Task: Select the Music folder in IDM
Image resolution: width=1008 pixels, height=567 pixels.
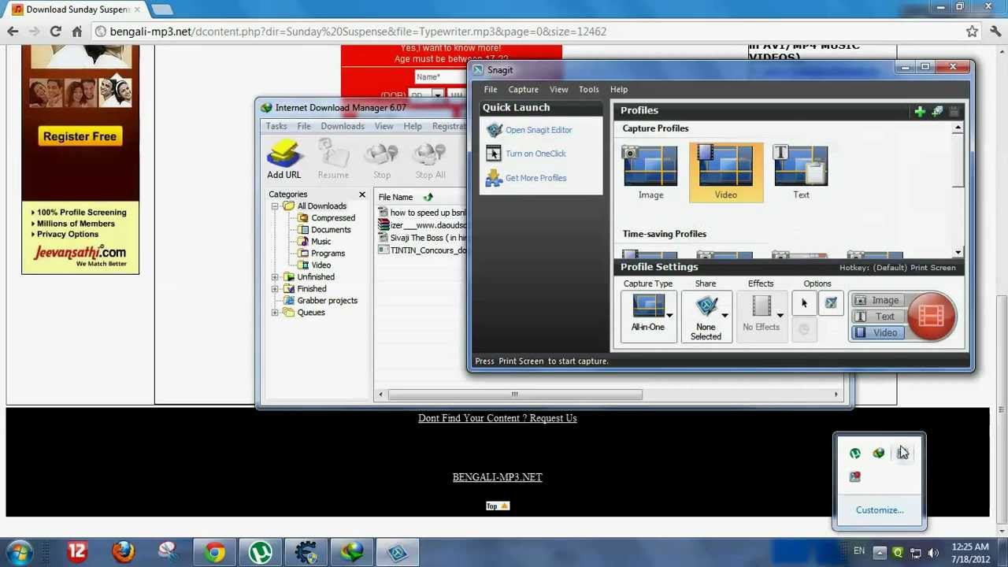Action: pos(314,242)
